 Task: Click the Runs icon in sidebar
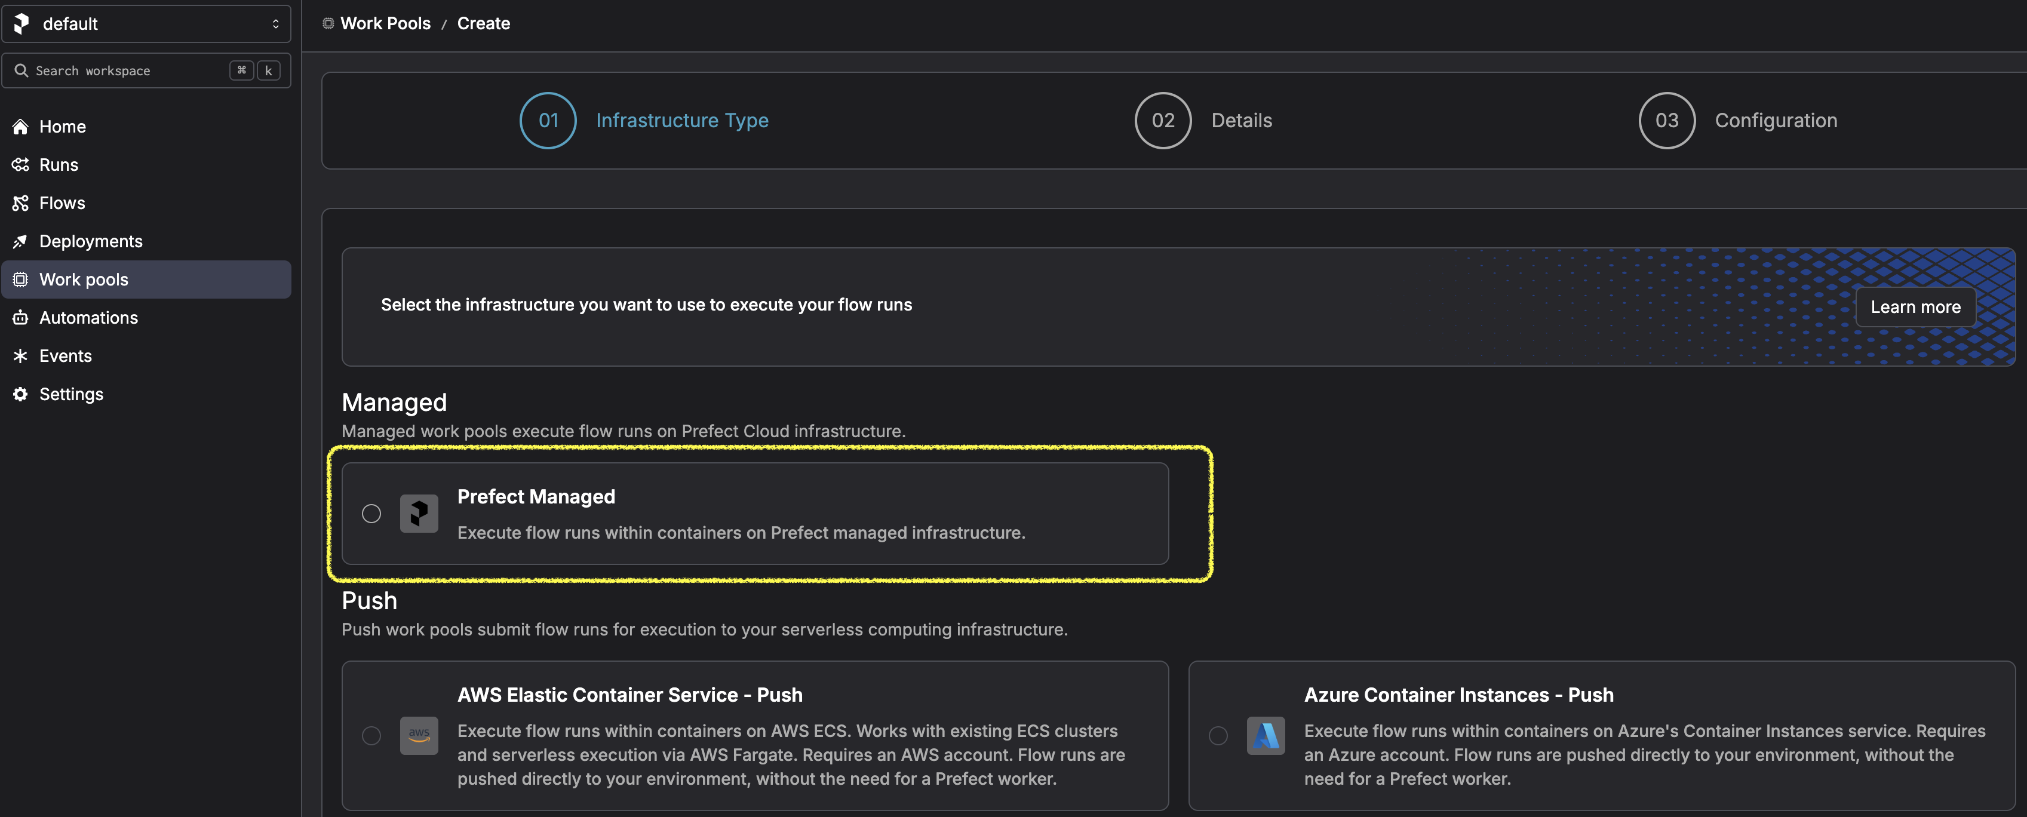20,164
